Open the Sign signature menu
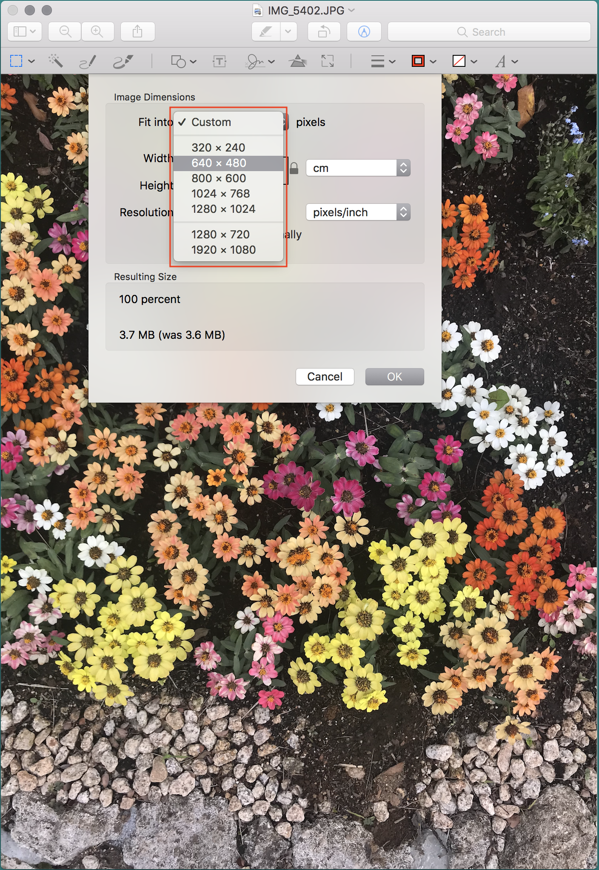Image resolution: width=599 pixels, height=870 pixels. [260, 61]
